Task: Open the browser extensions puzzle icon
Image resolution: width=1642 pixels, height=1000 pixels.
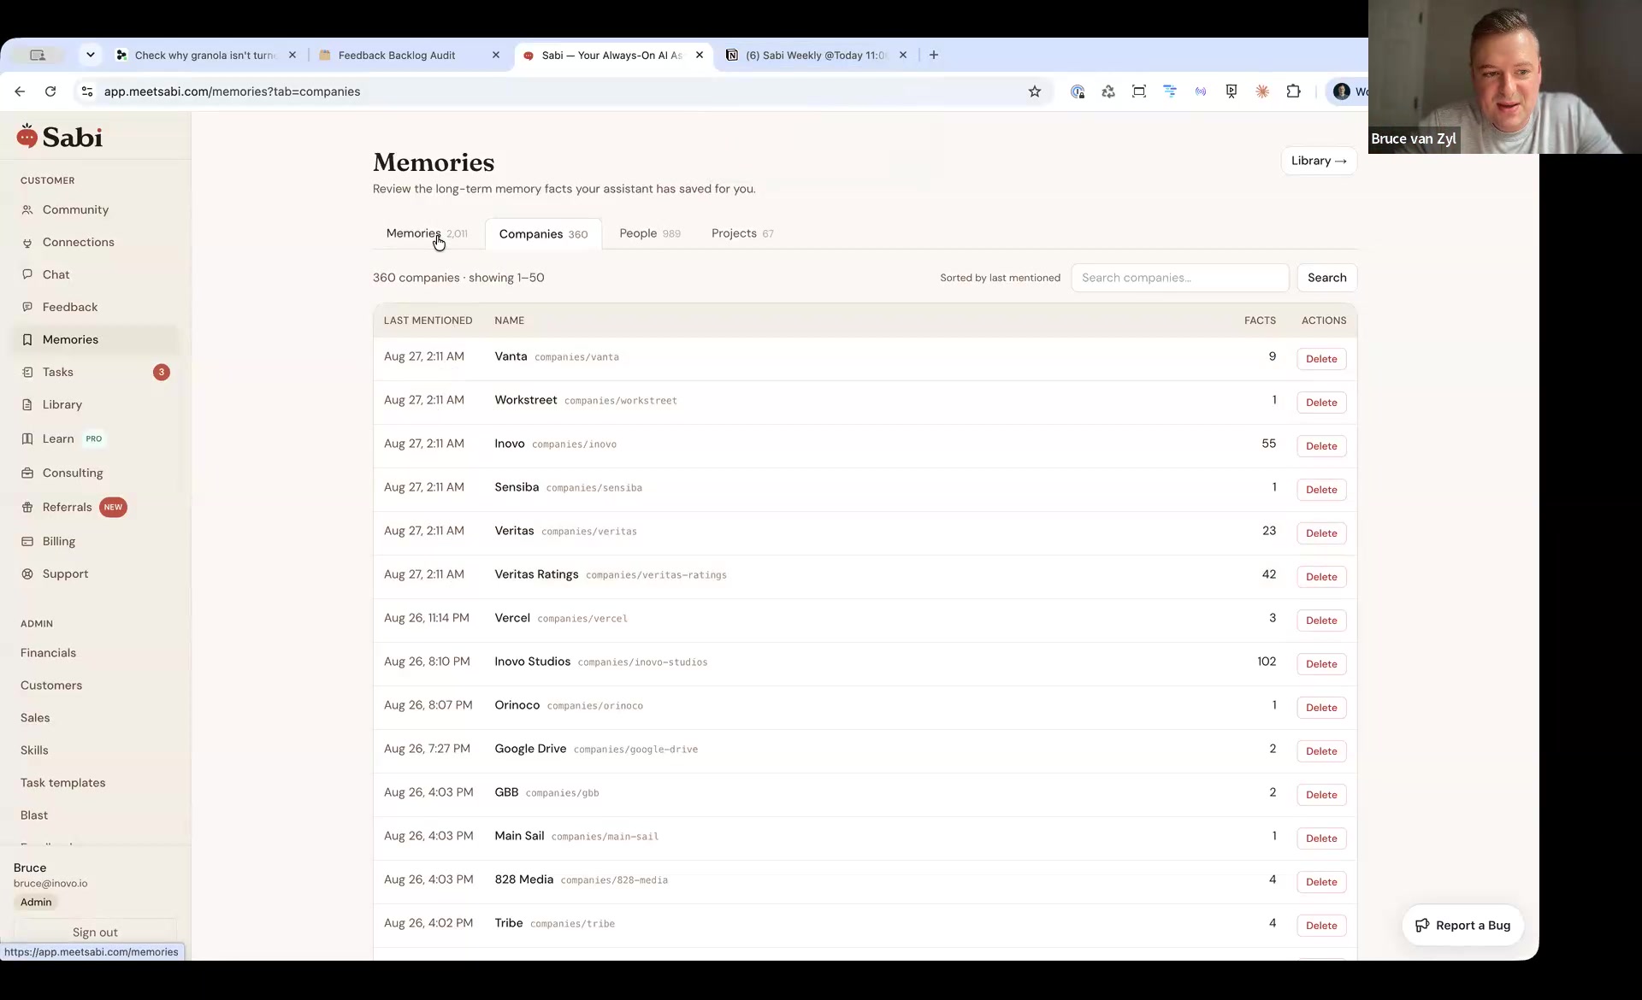Action: point(1293,91)
